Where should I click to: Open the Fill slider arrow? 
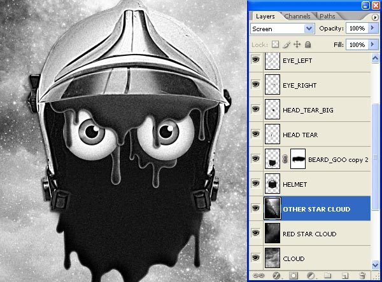click(x=372, y=44)
